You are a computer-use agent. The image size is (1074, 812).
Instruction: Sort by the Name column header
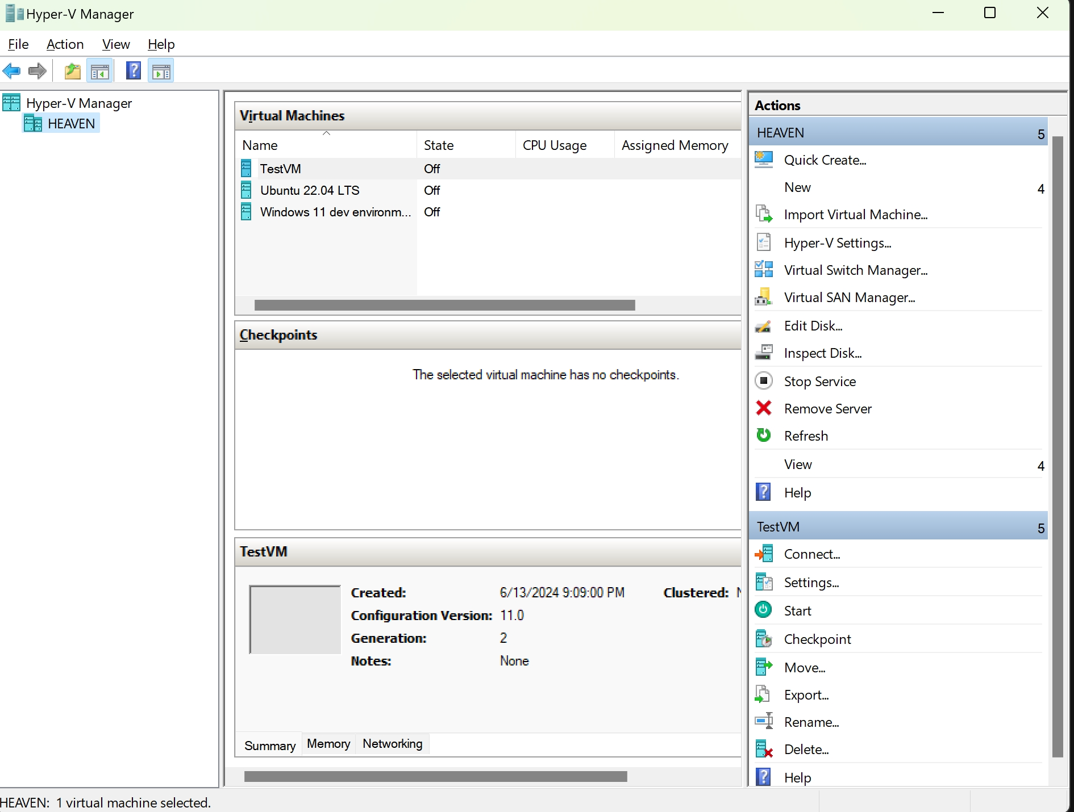326,145
